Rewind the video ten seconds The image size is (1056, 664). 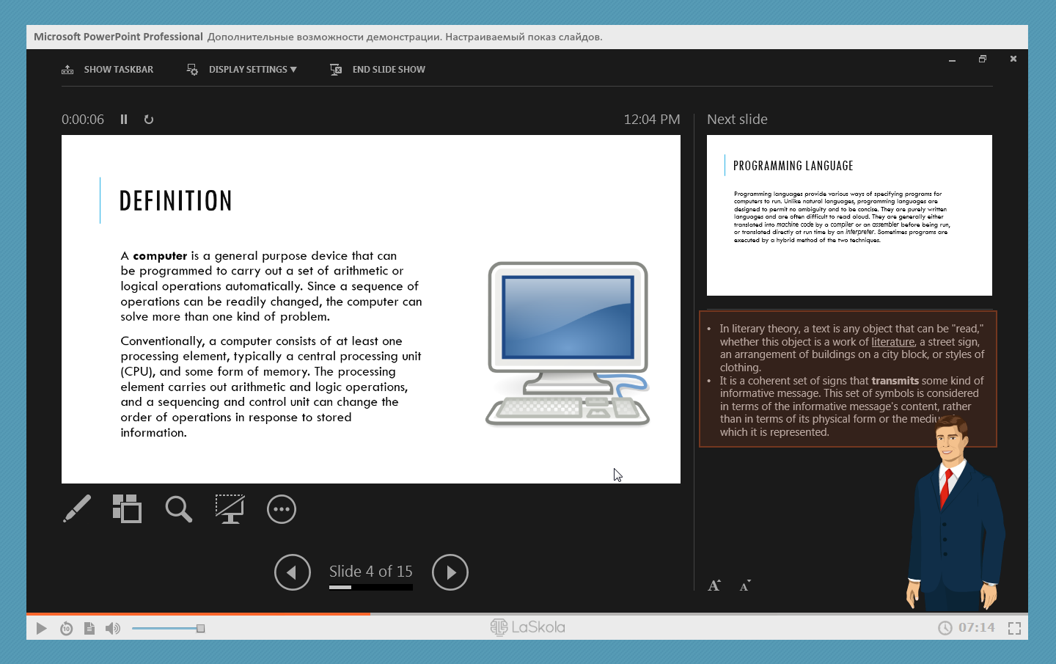point(66,628)
